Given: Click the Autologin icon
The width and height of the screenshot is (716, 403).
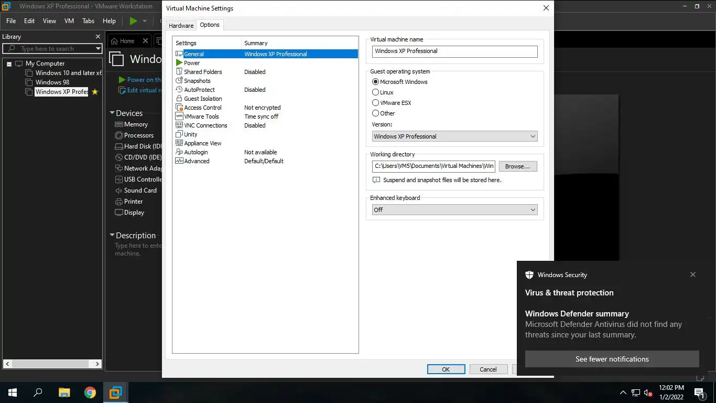Looking at the screenshot, I should 179,152.
